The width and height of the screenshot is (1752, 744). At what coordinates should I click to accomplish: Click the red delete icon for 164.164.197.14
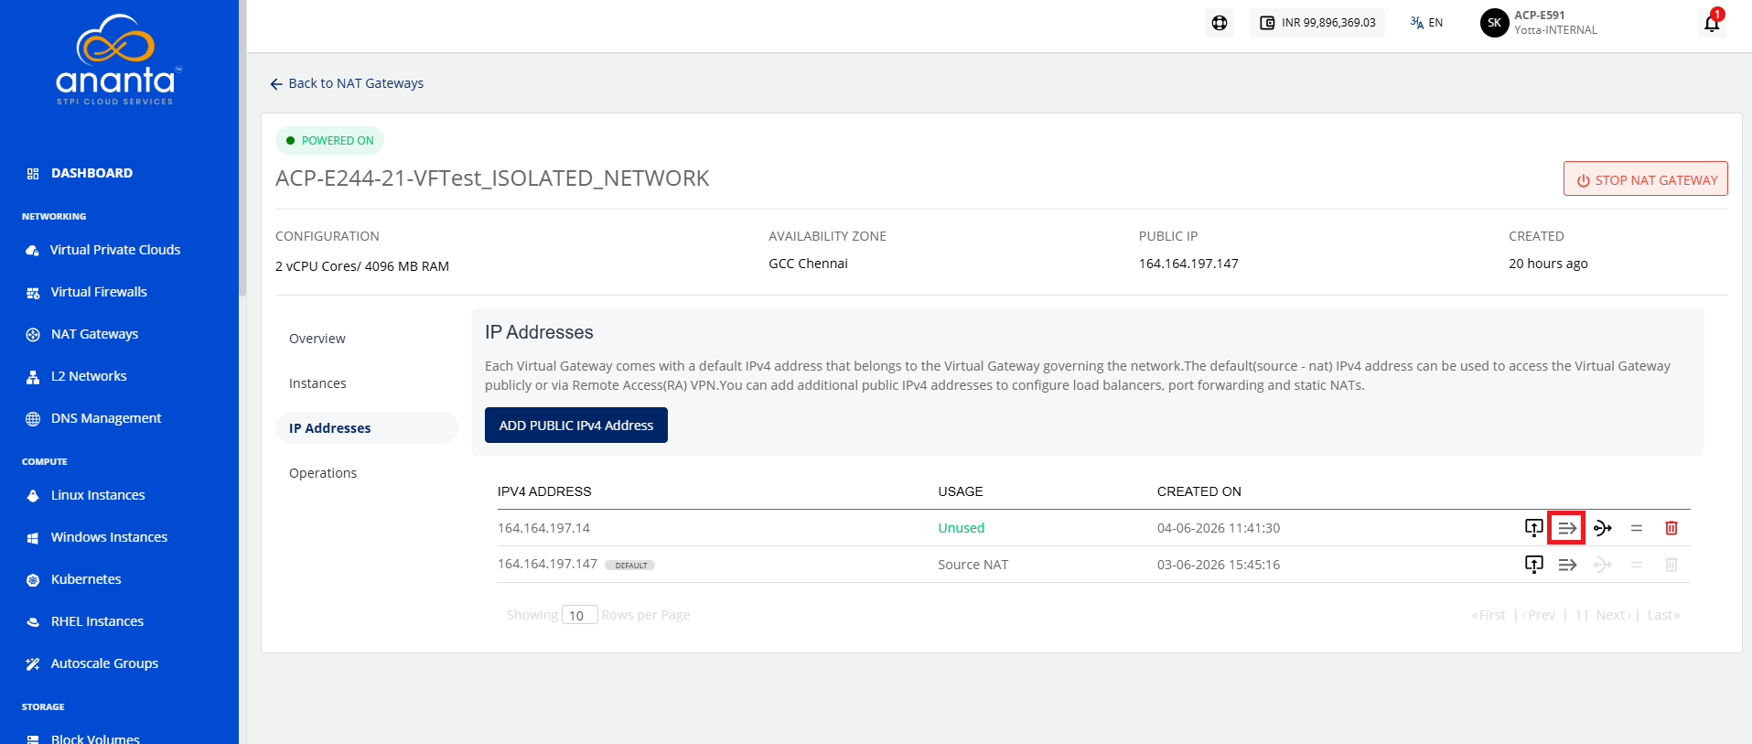pyautogui.click(x=1671, y=528)
